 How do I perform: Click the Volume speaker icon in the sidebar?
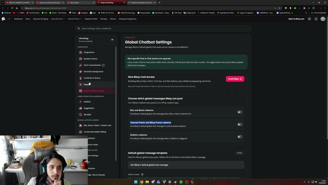click(x=80, y=85)
